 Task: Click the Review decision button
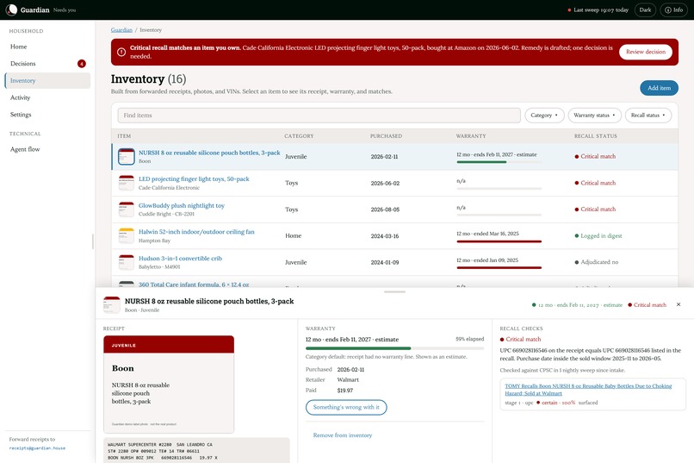point(645,52)
